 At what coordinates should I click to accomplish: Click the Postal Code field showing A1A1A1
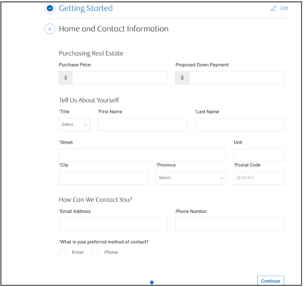[x=259, y=178]
